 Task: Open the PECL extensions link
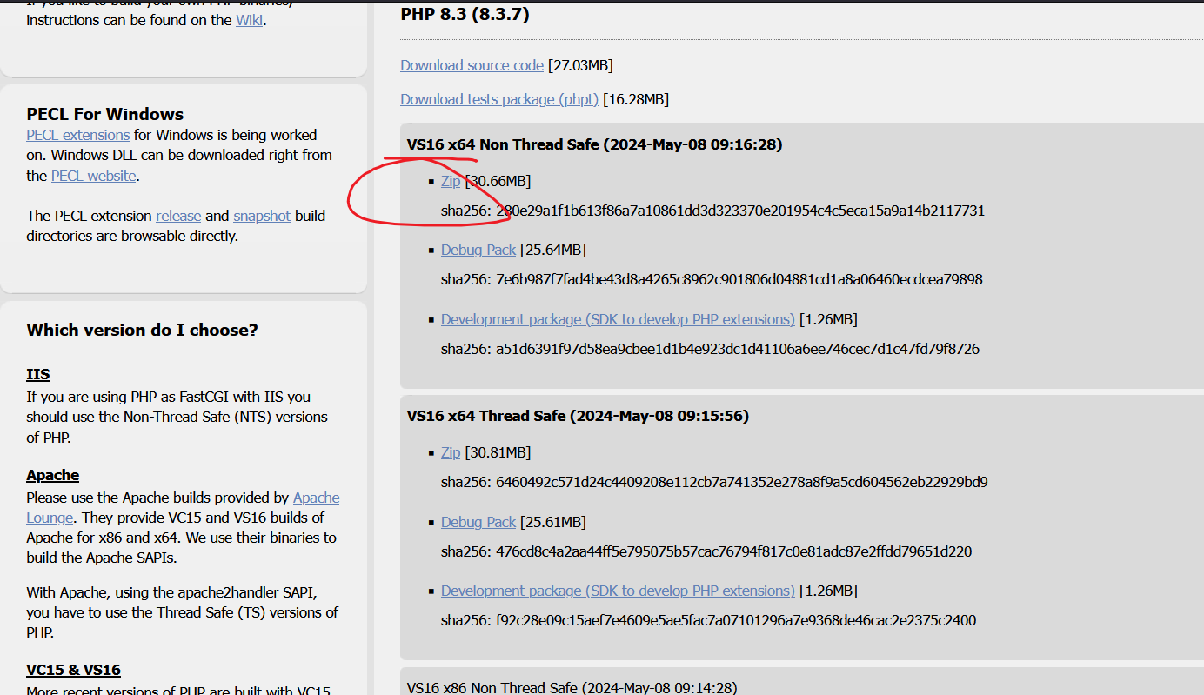click(x=78, y=135)
